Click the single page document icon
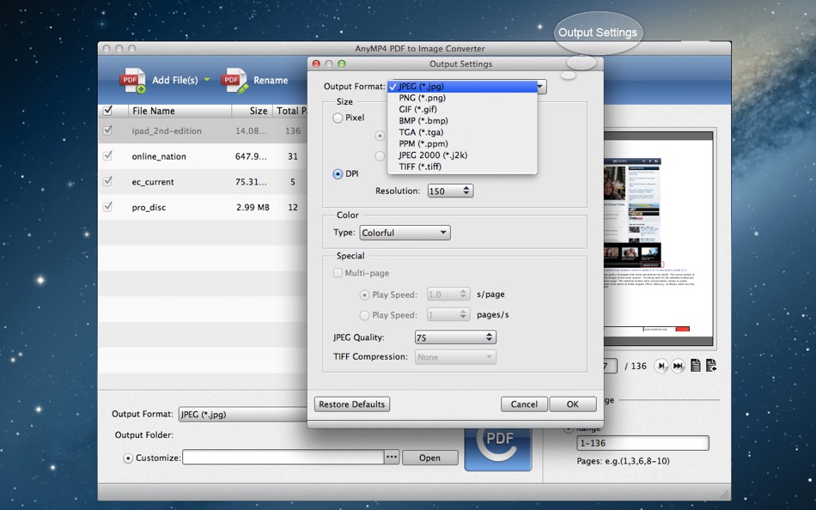Viewport: 816px width, 510px height. 695,365
